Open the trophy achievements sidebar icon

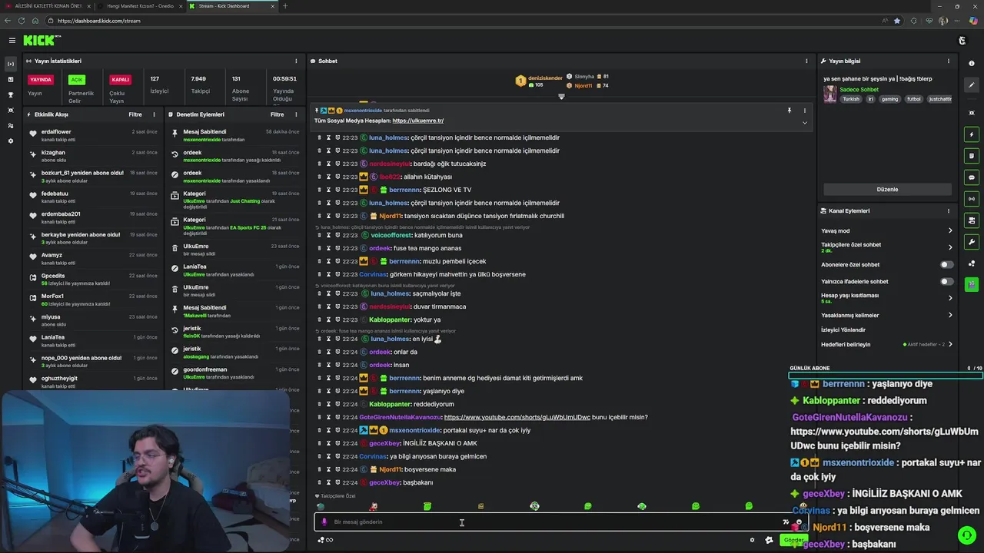pos(11,94)
